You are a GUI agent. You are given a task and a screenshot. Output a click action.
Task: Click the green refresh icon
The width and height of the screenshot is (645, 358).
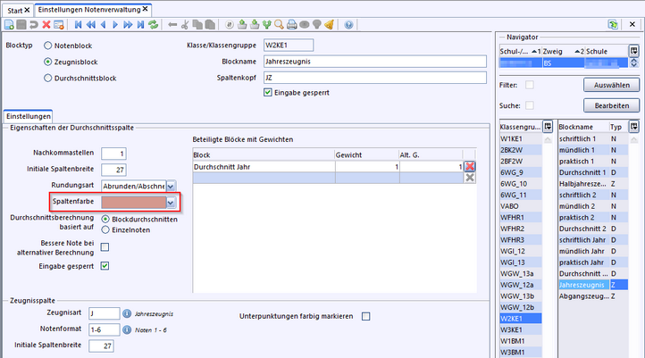tap(153, 25)
